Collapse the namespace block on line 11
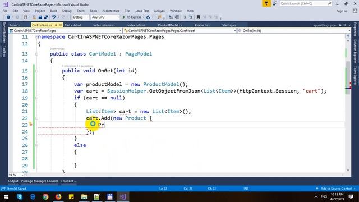 tap(36, 37)
